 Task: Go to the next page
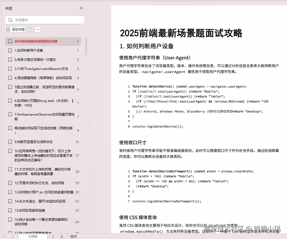(x=53, y=237)
